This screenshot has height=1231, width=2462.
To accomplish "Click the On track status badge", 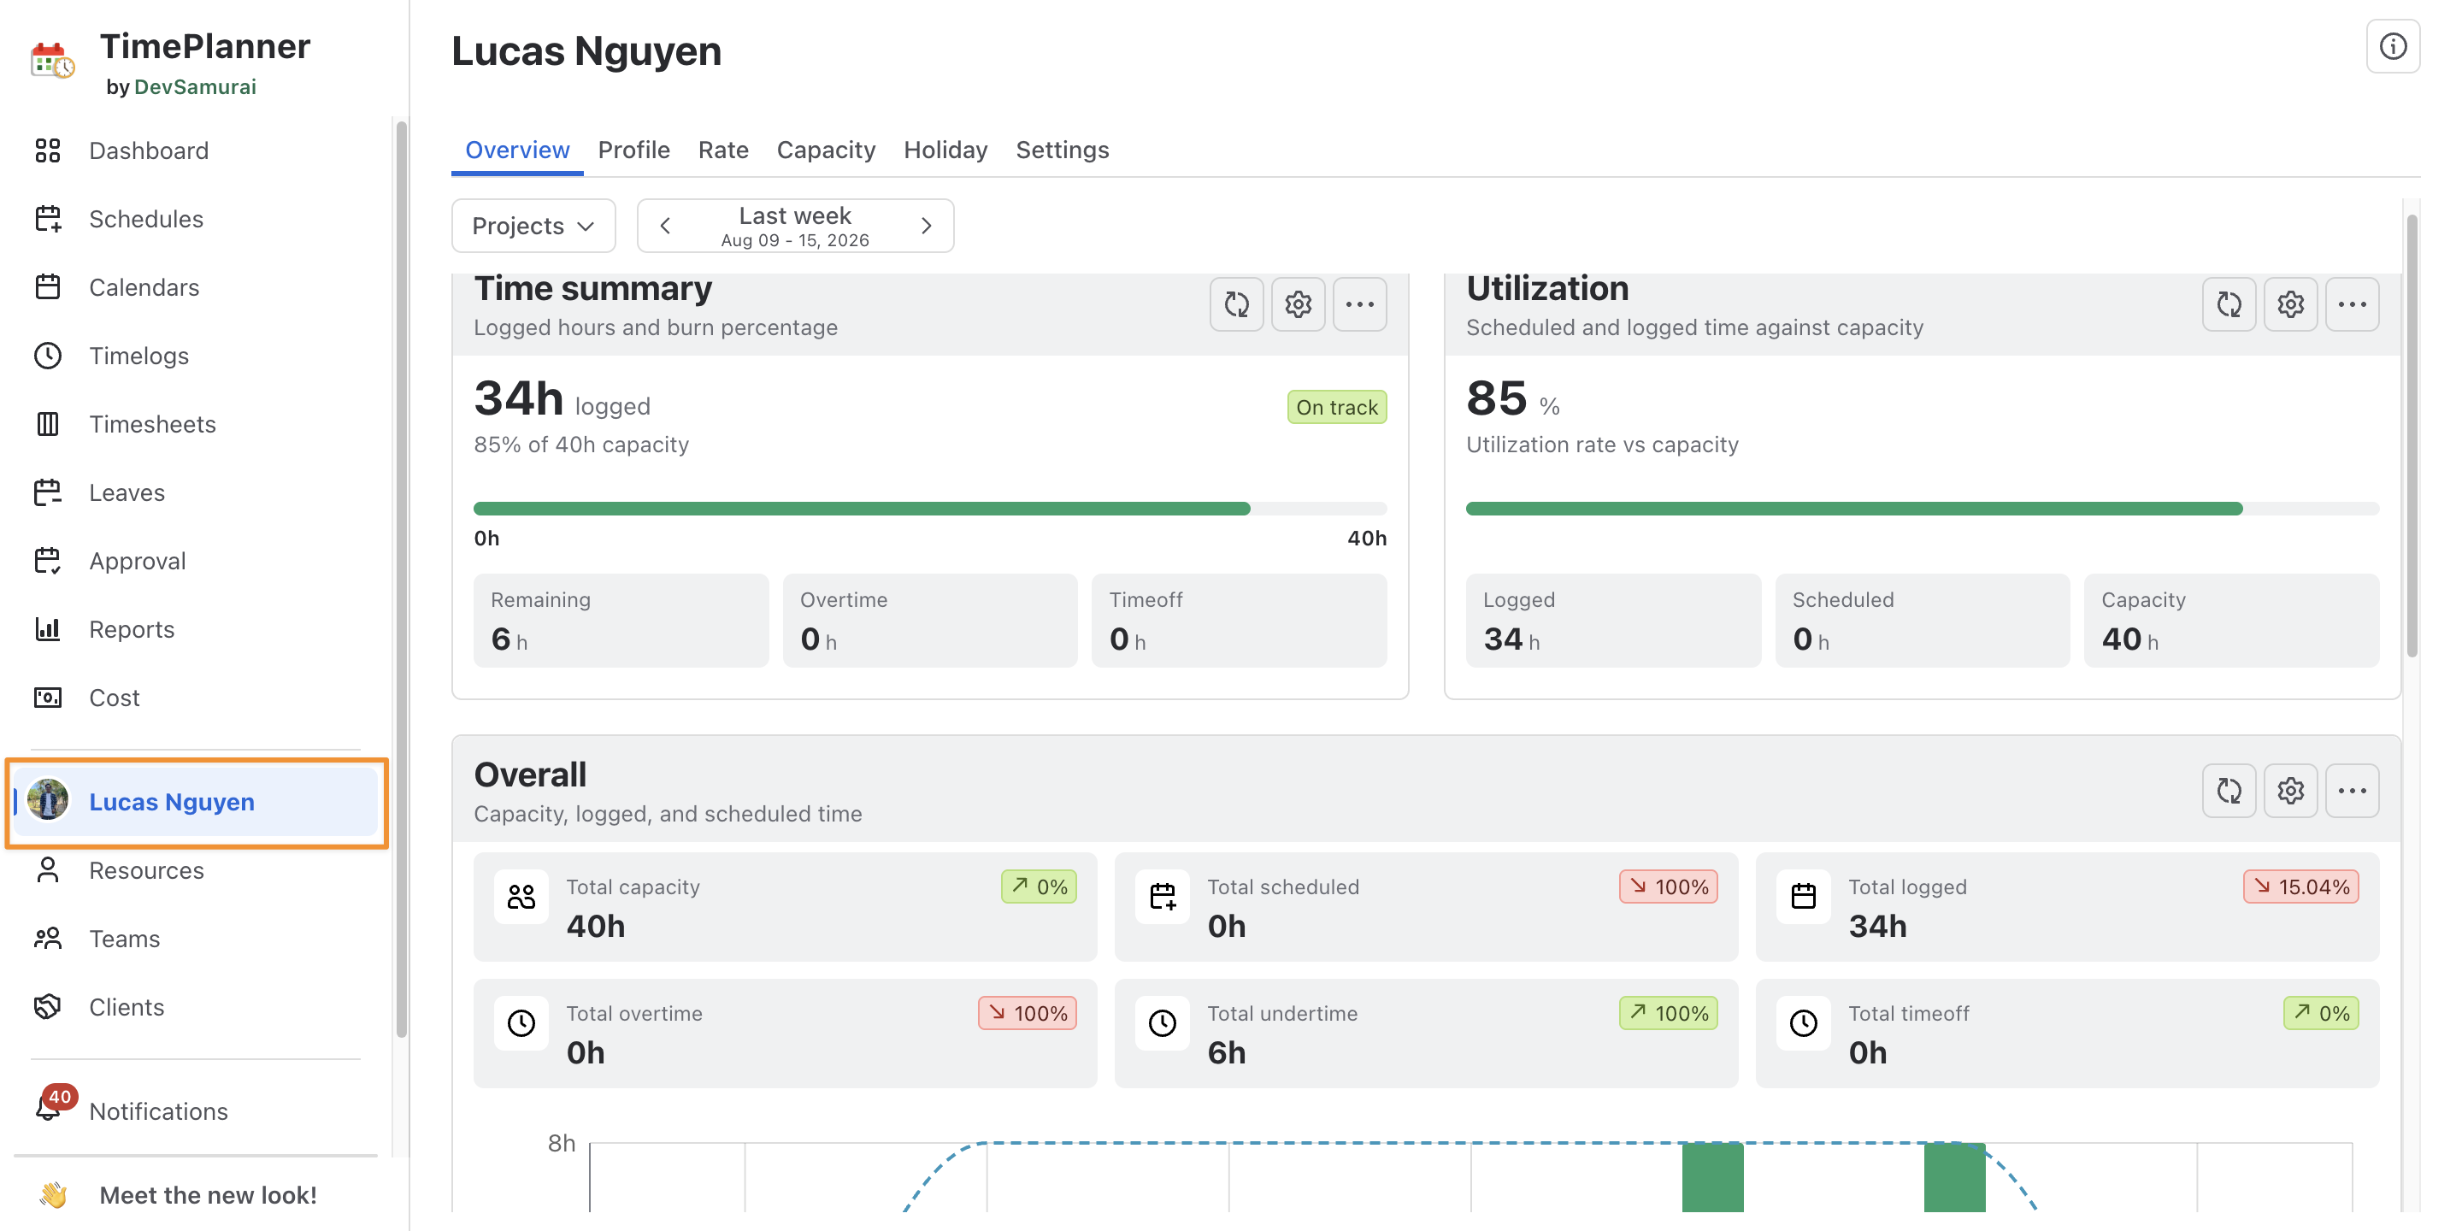I will point(1336,407).
